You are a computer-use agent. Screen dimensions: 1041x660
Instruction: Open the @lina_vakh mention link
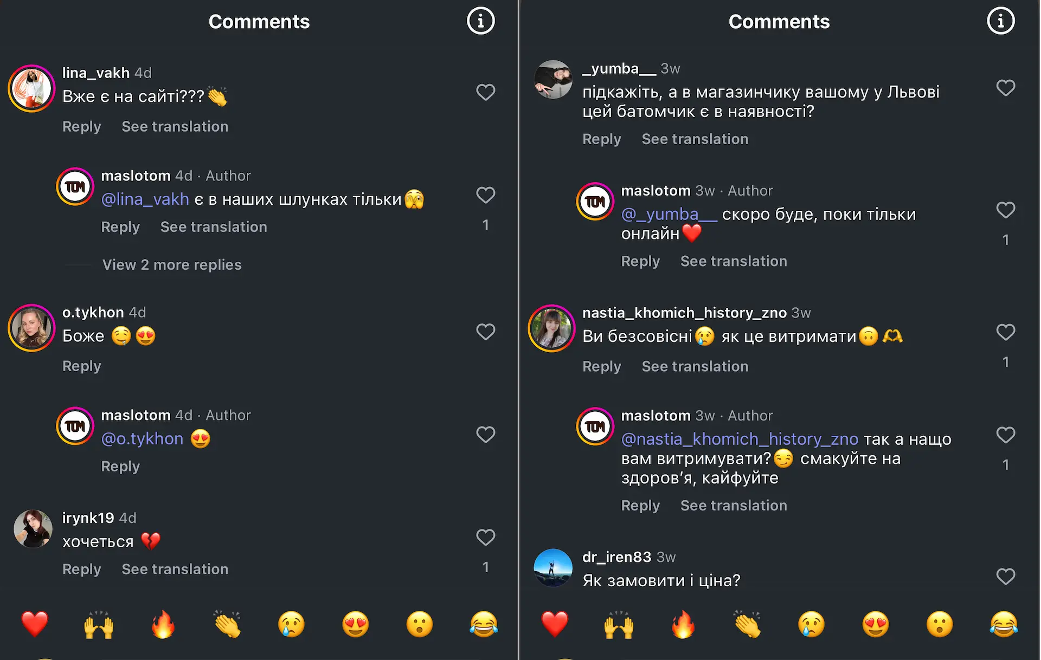click(x=145, y=199)
